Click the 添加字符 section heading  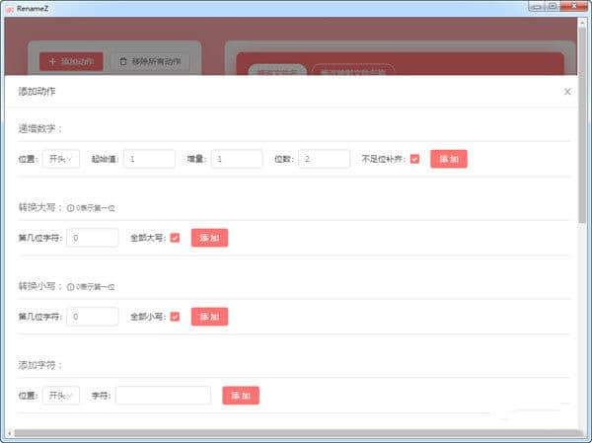tap(40, 365)
